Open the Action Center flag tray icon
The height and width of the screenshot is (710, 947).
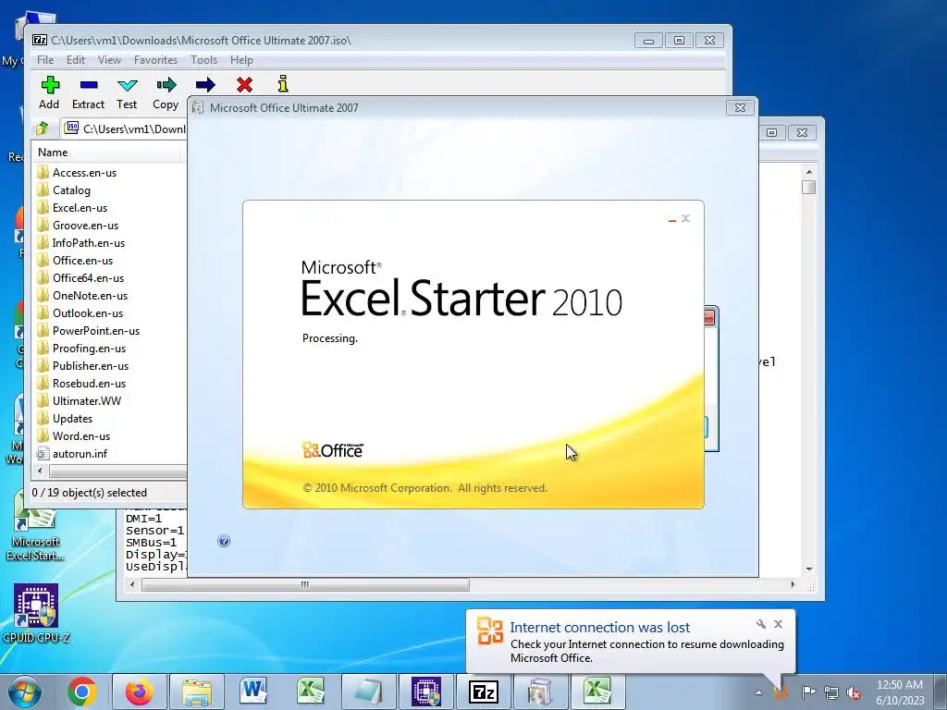pyautogui.click(x=808, y=692)
